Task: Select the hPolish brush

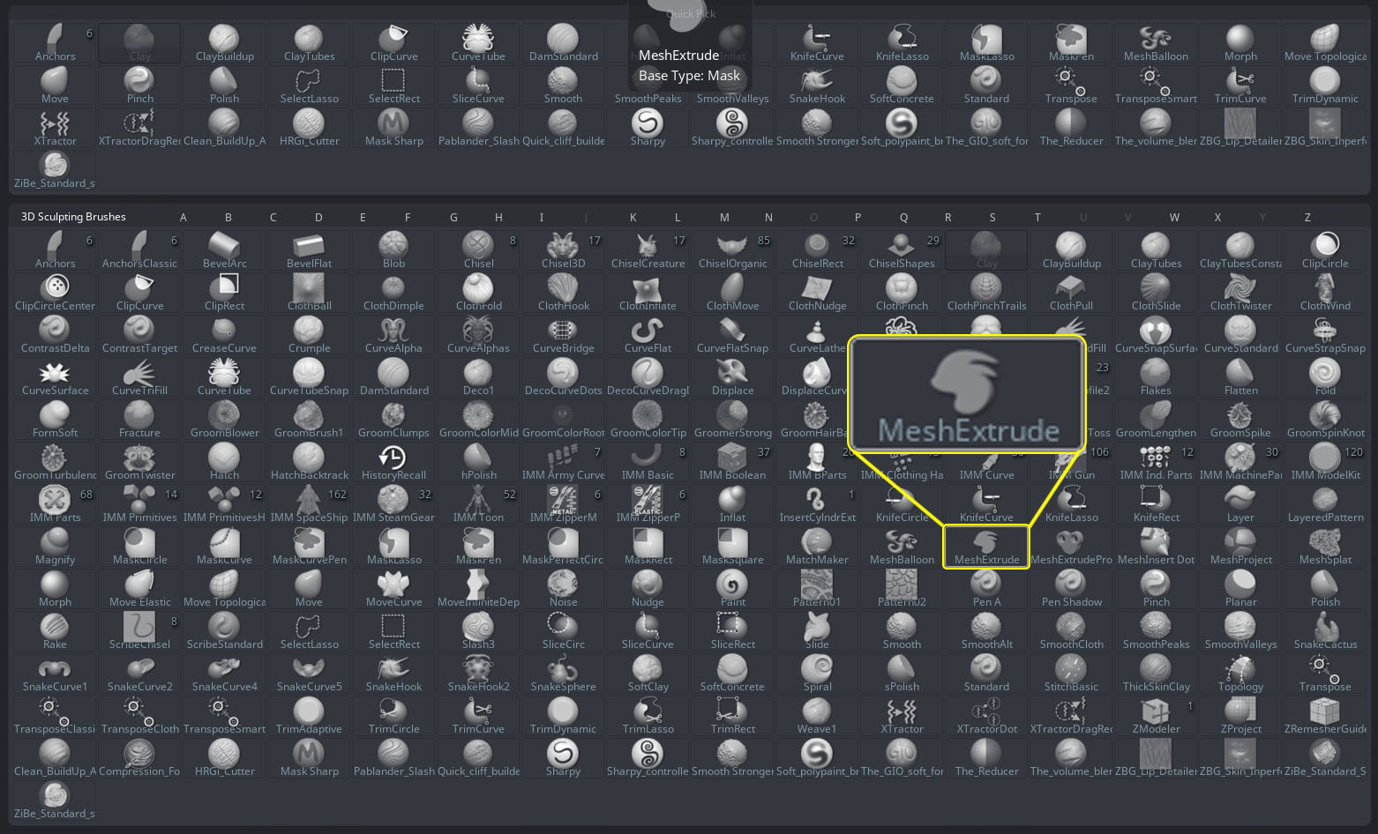Action: point(478,463)
